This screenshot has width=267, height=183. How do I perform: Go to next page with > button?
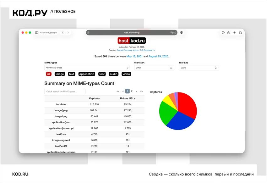pyautogui.click(x=136, y=91)
